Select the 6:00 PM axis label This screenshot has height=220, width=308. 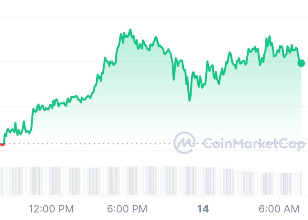tap(127, 208)
